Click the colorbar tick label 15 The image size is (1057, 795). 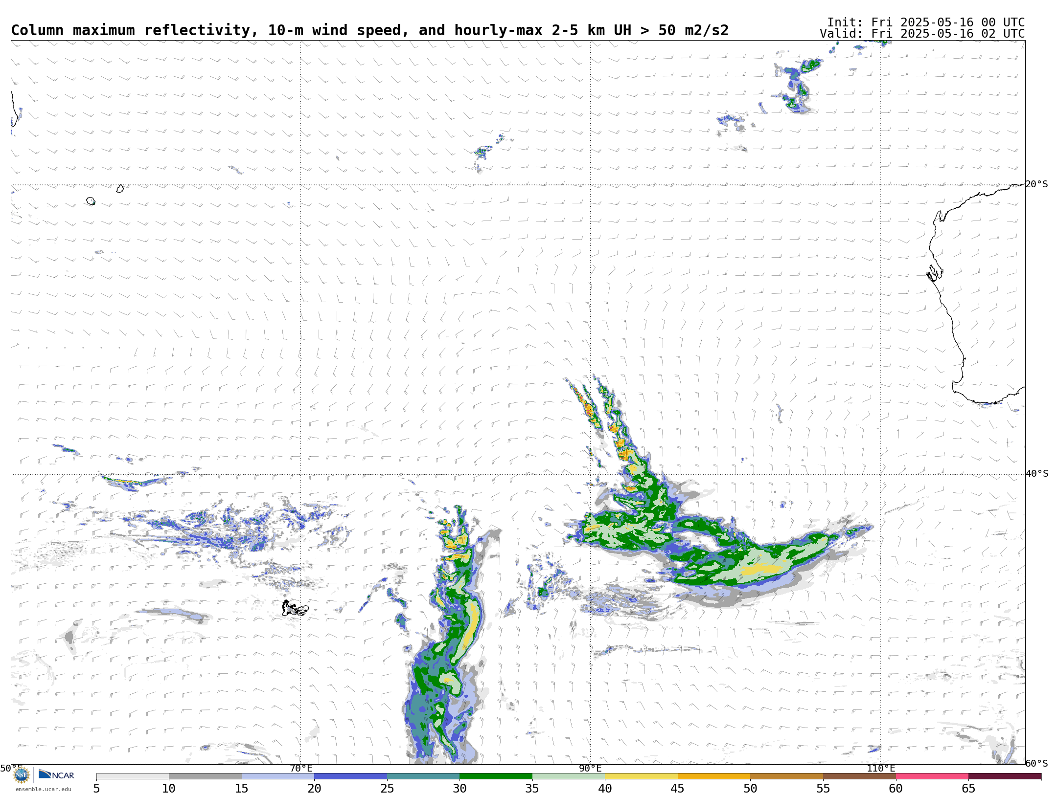[x=242, y=788]
